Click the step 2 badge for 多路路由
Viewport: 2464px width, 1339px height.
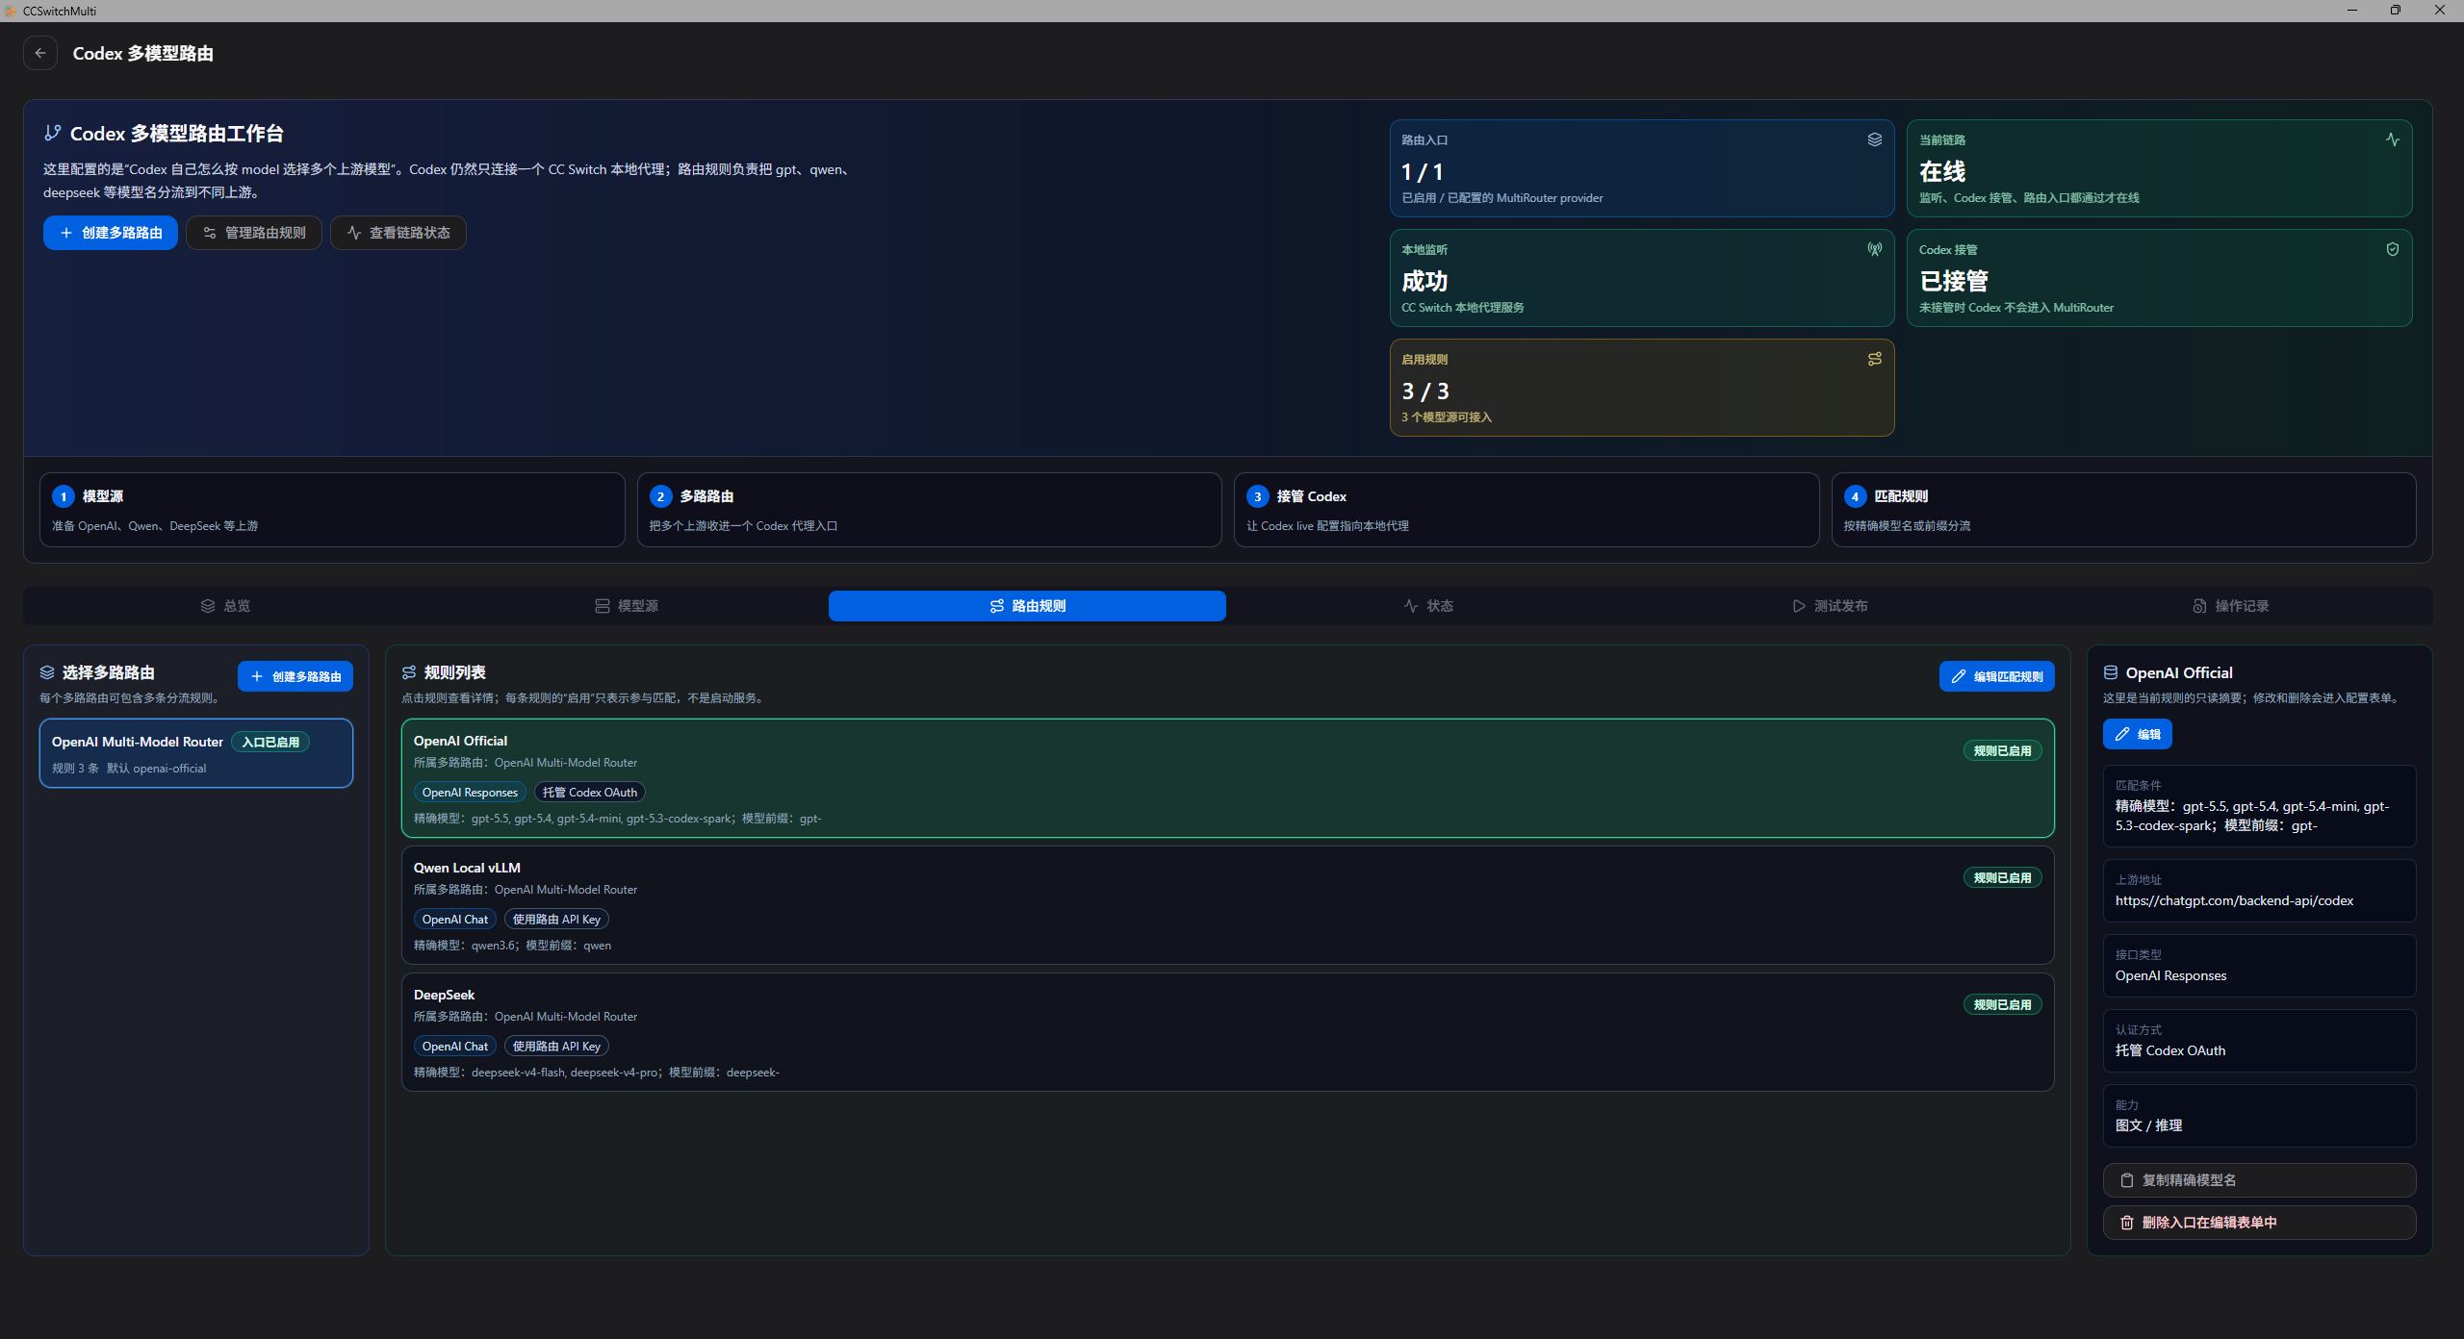coord(660,496)
